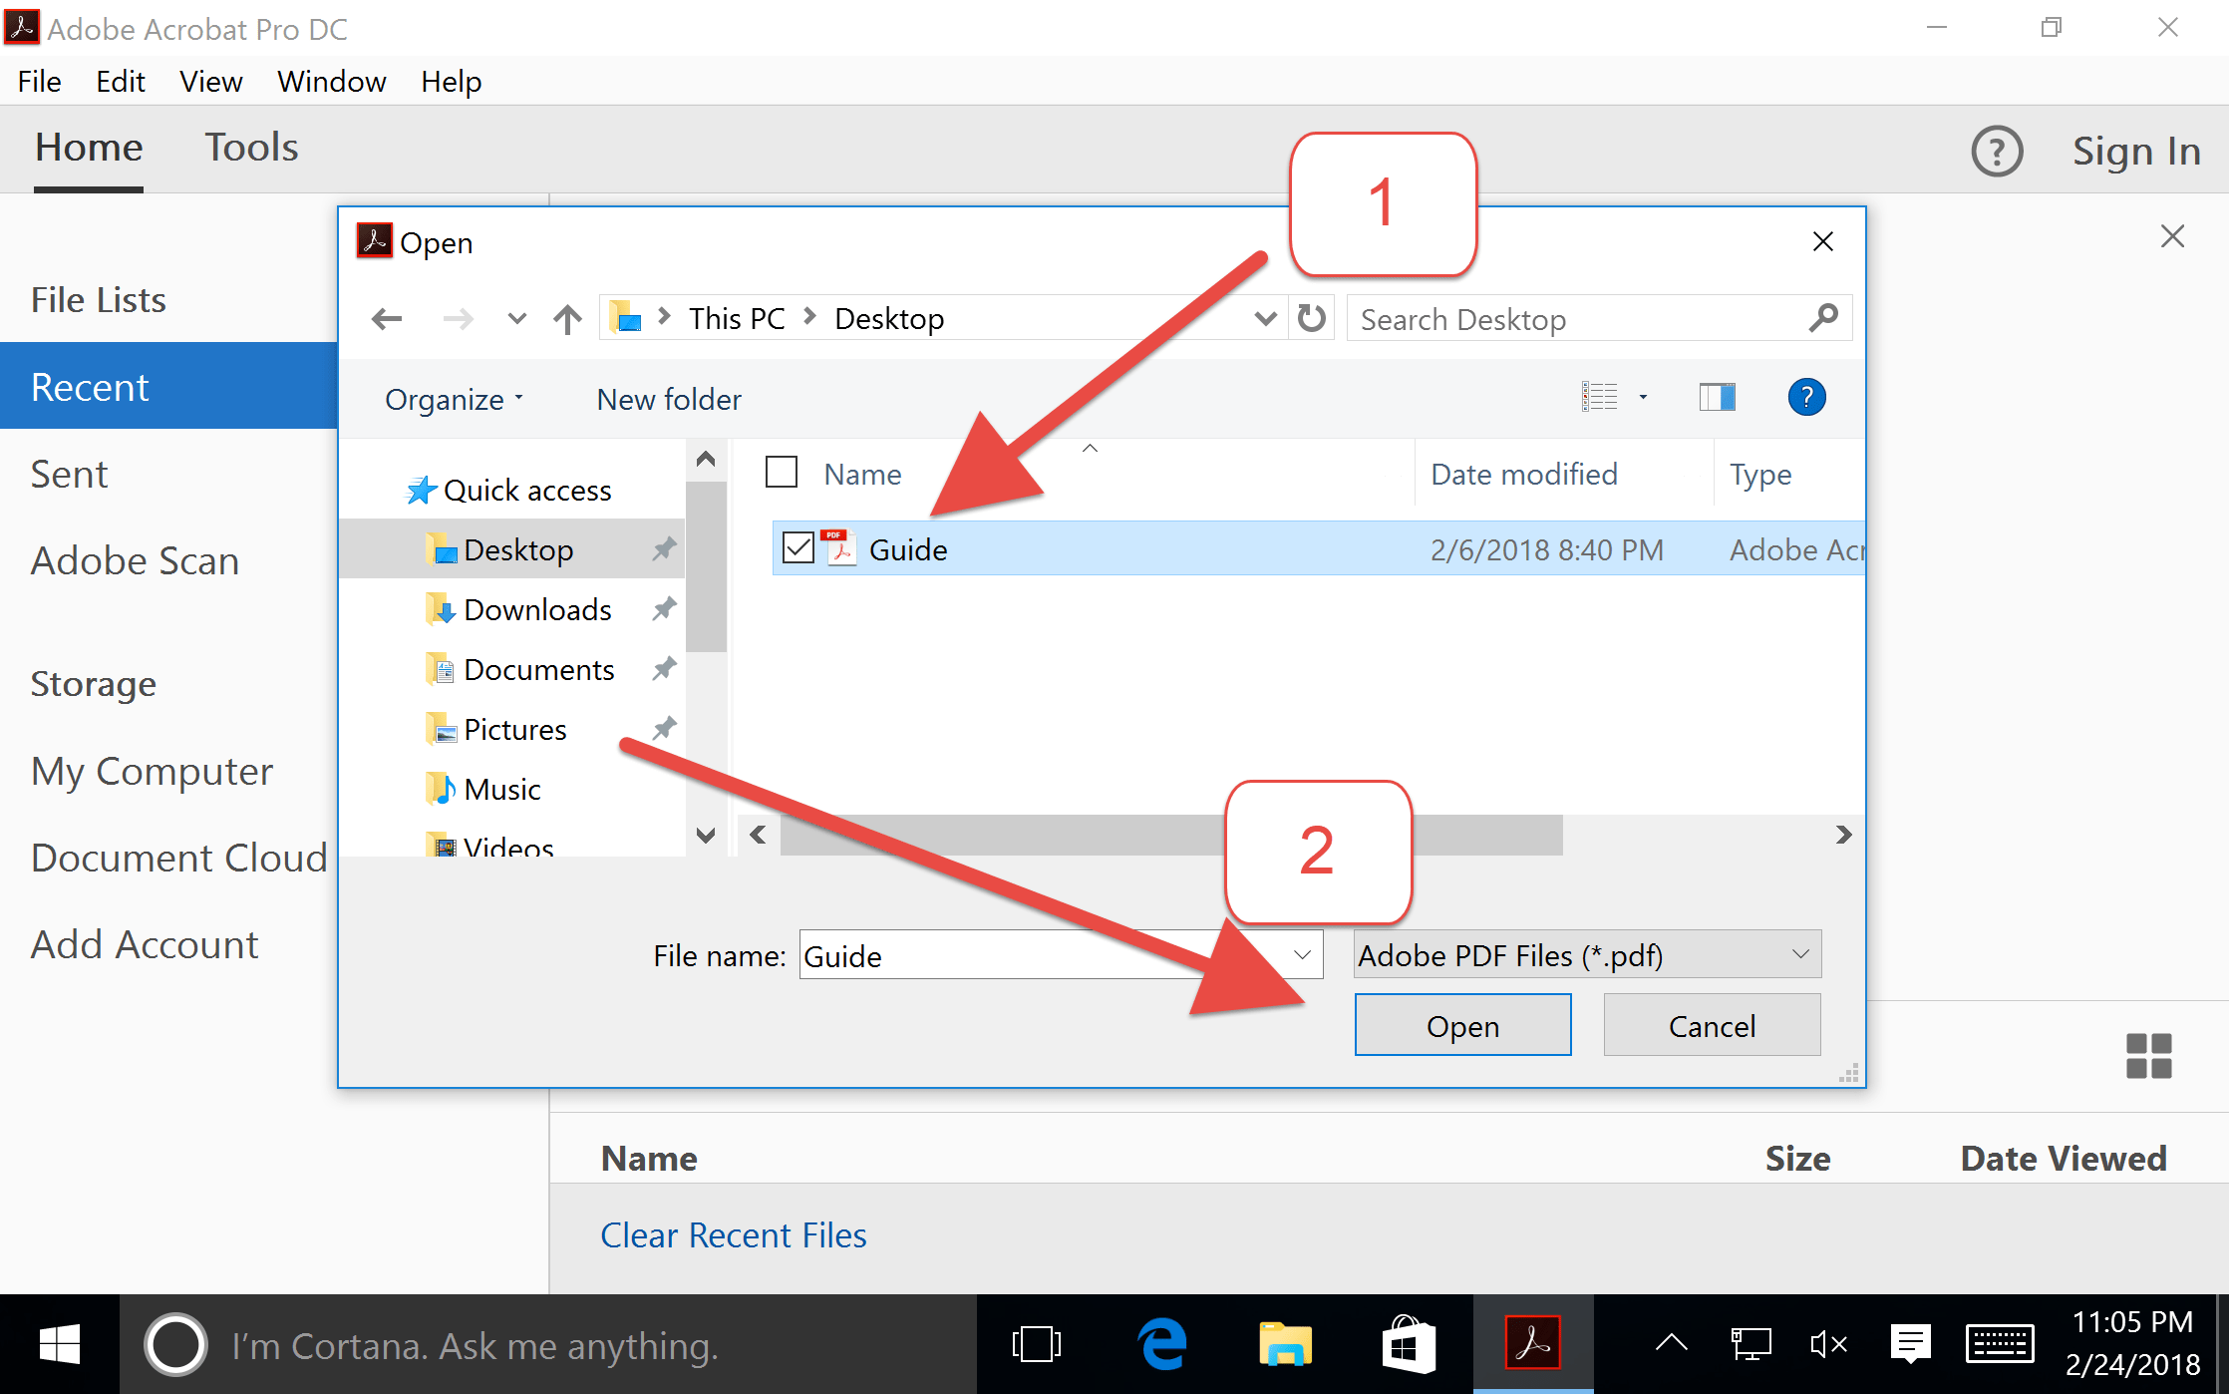Uncheck the Guide file checkbox
2229x1394 pixels.
(798, 548)
